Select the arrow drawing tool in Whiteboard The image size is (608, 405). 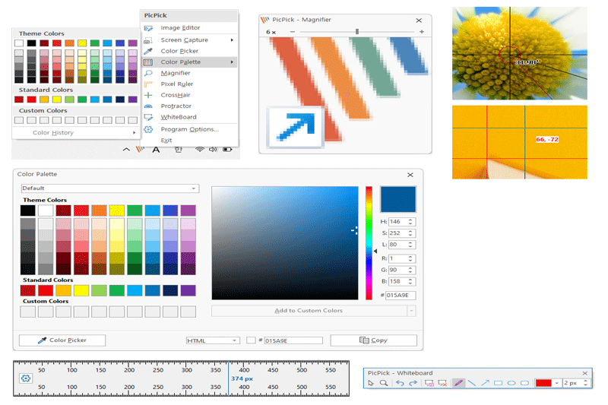485,383
